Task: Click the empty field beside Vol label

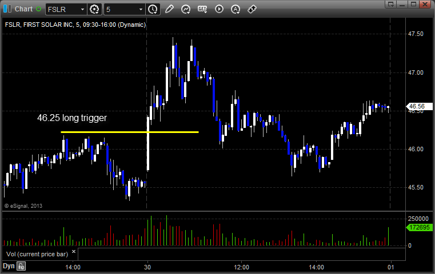Action: coord(241,254)
